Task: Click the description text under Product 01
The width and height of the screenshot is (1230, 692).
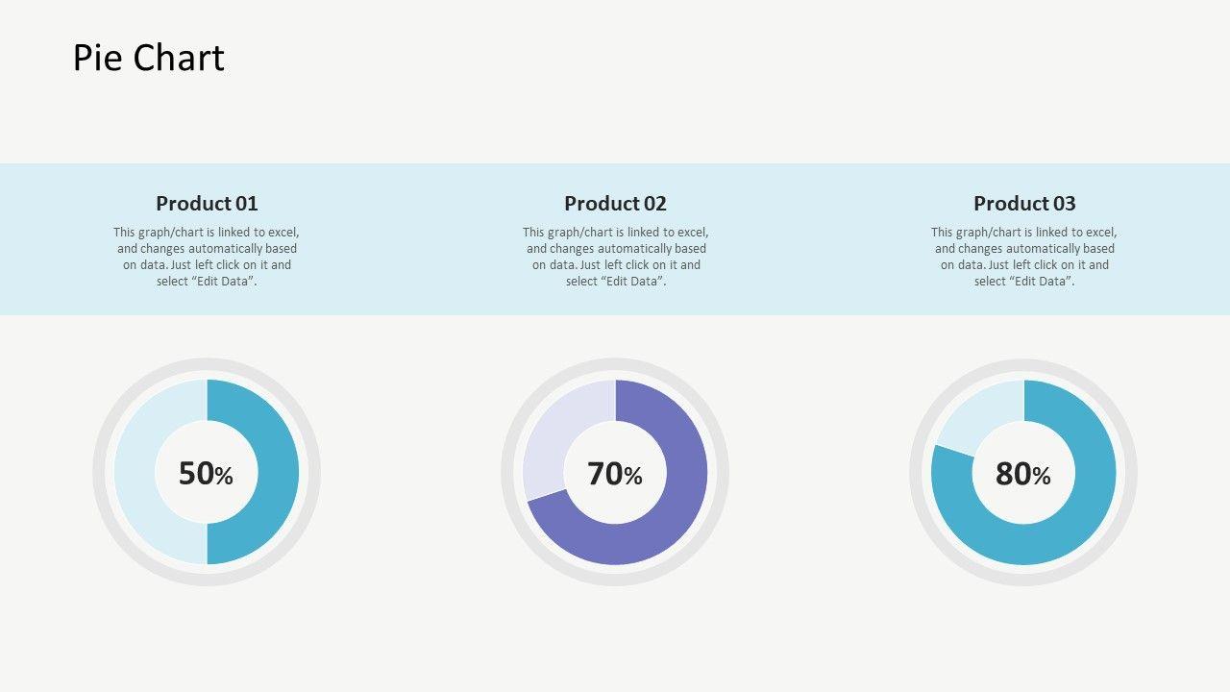Action: tap(207, 257)
